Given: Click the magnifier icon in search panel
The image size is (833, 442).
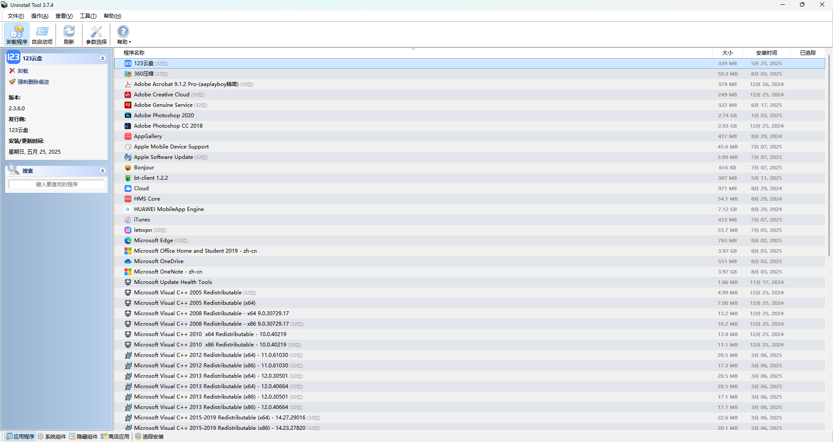Looking at the screenshot, I should (13, 169).
